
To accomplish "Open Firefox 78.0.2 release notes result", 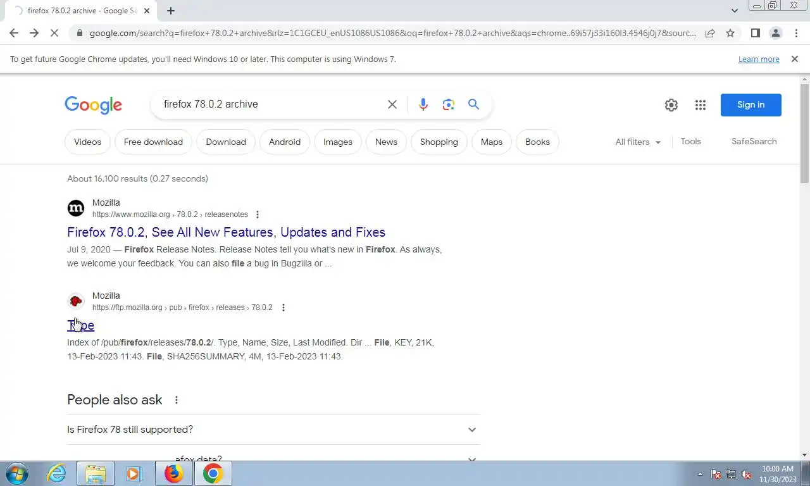I will coord(226,232).
